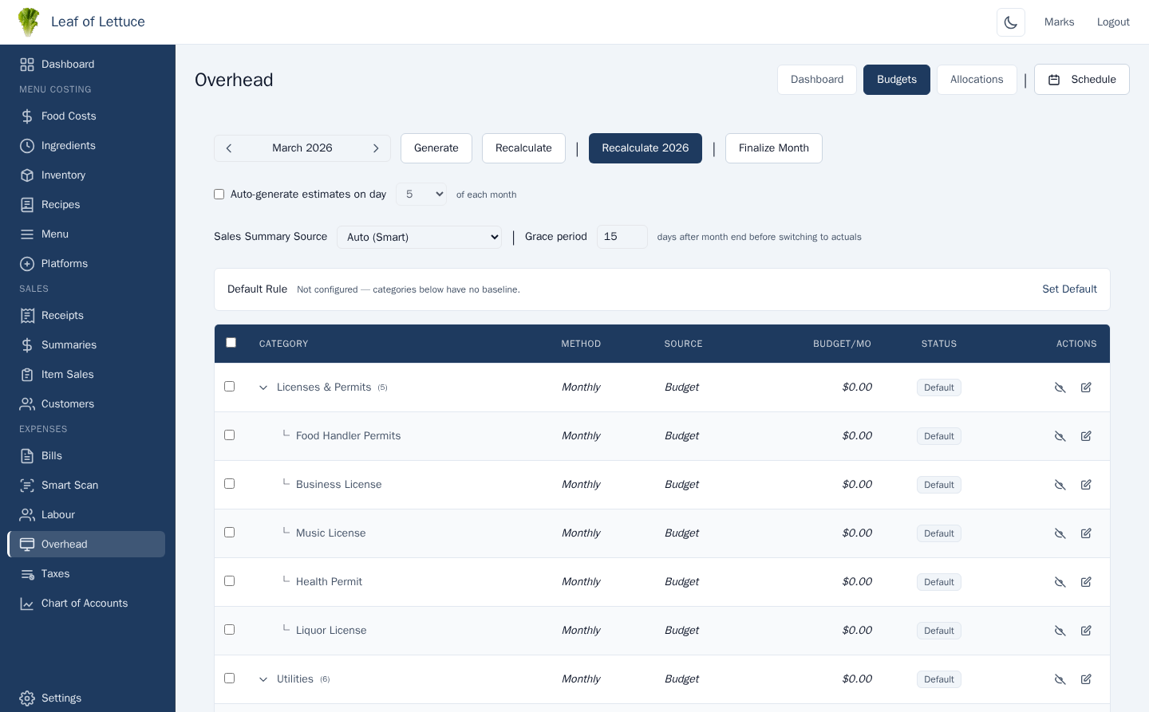Go to next month arrow
Image resolution: width=1149 pixels, height=712 pixels.
(x=376, y=148)
